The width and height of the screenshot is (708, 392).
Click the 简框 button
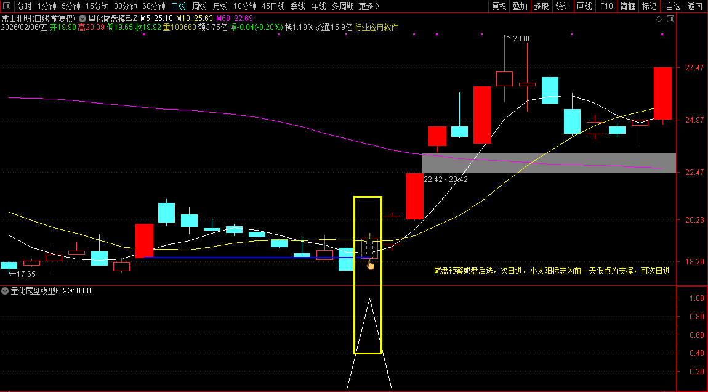pos(627,6)
